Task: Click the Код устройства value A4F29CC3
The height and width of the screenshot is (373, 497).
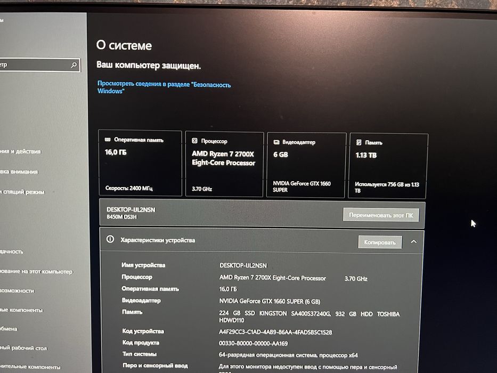Action: tap(275, 332)
